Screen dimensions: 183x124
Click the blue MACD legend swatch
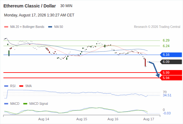(x=6, y=104)
